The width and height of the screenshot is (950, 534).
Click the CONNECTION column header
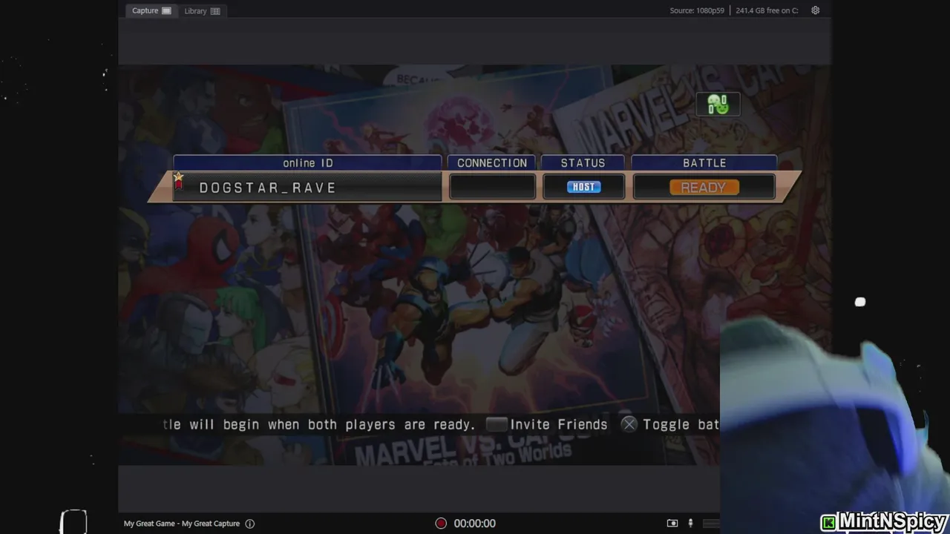(492, 162)
